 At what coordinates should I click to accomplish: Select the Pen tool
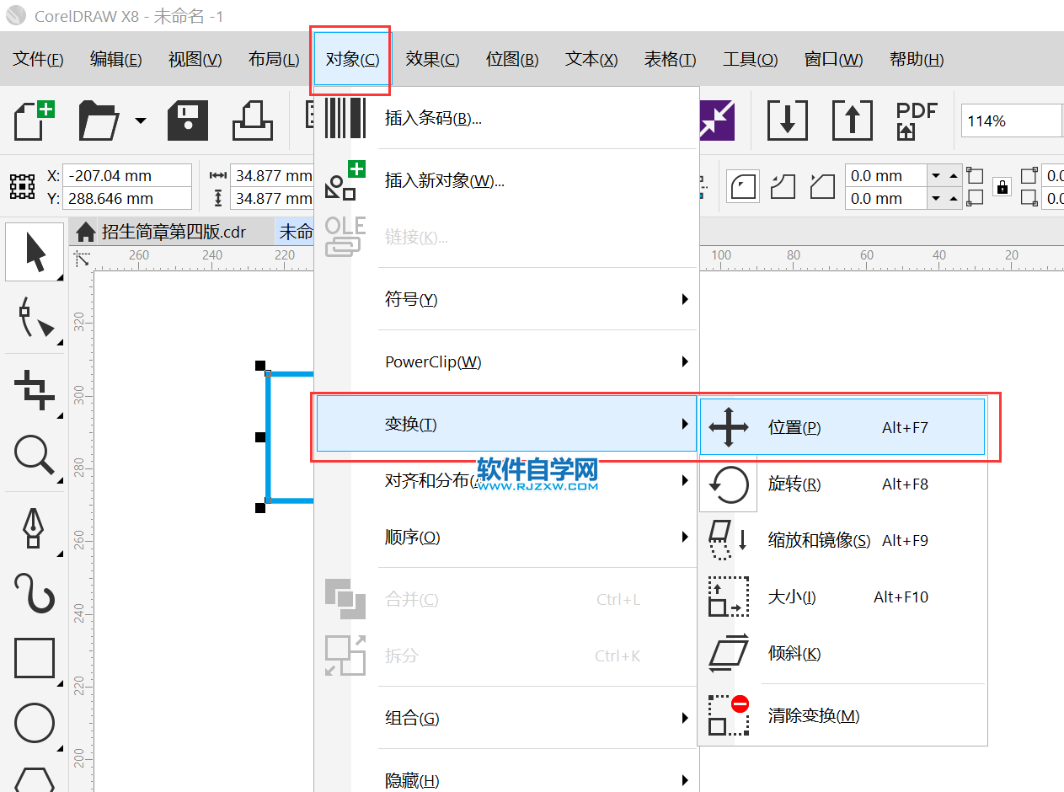tap(35, 527)
